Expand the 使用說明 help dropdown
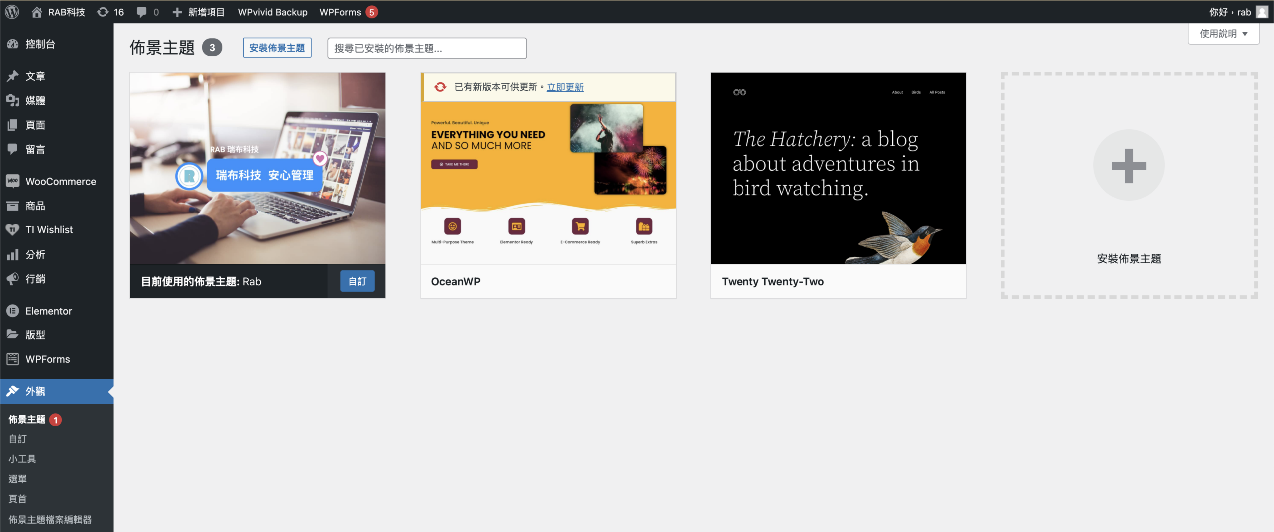 1223,34
